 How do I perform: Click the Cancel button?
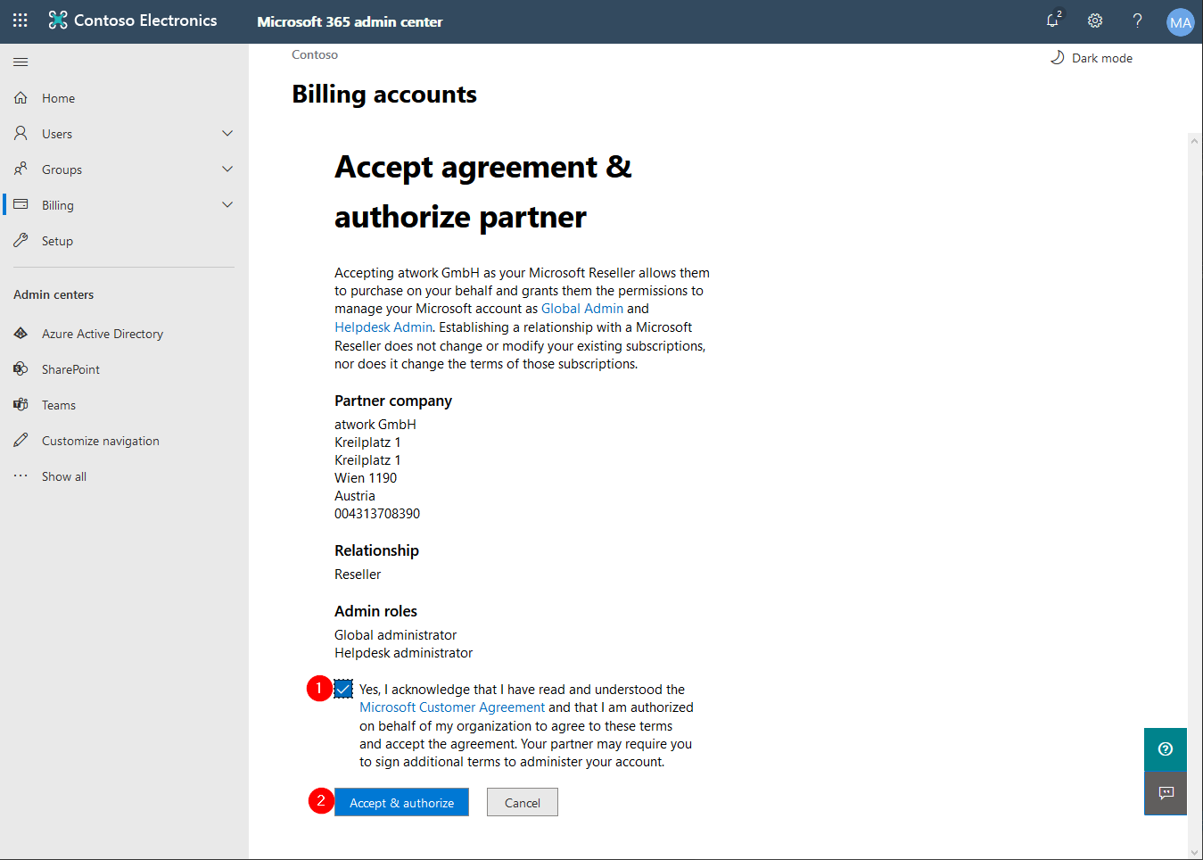coord(523,802)
